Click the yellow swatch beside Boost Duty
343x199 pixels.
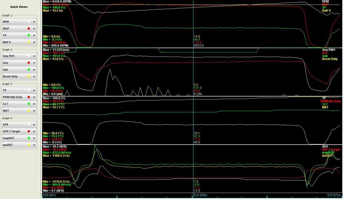click(x=29, y=77)
